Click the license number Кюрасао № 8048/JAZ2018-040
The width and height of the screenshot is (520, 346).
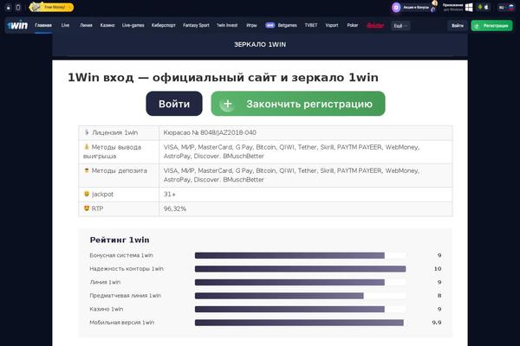[210, 132]
